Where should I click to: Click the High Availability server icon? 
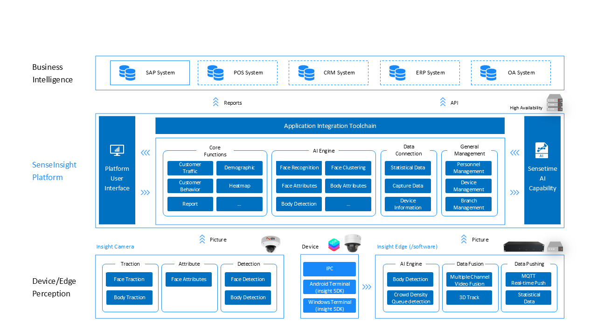(x=554, y=103)
